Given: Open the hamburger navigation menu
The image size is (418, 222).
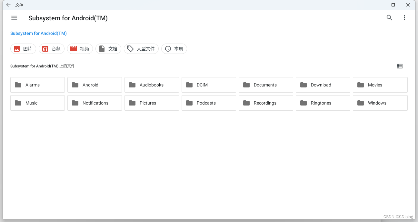Looking at the screenshot, I should point(14,18).
